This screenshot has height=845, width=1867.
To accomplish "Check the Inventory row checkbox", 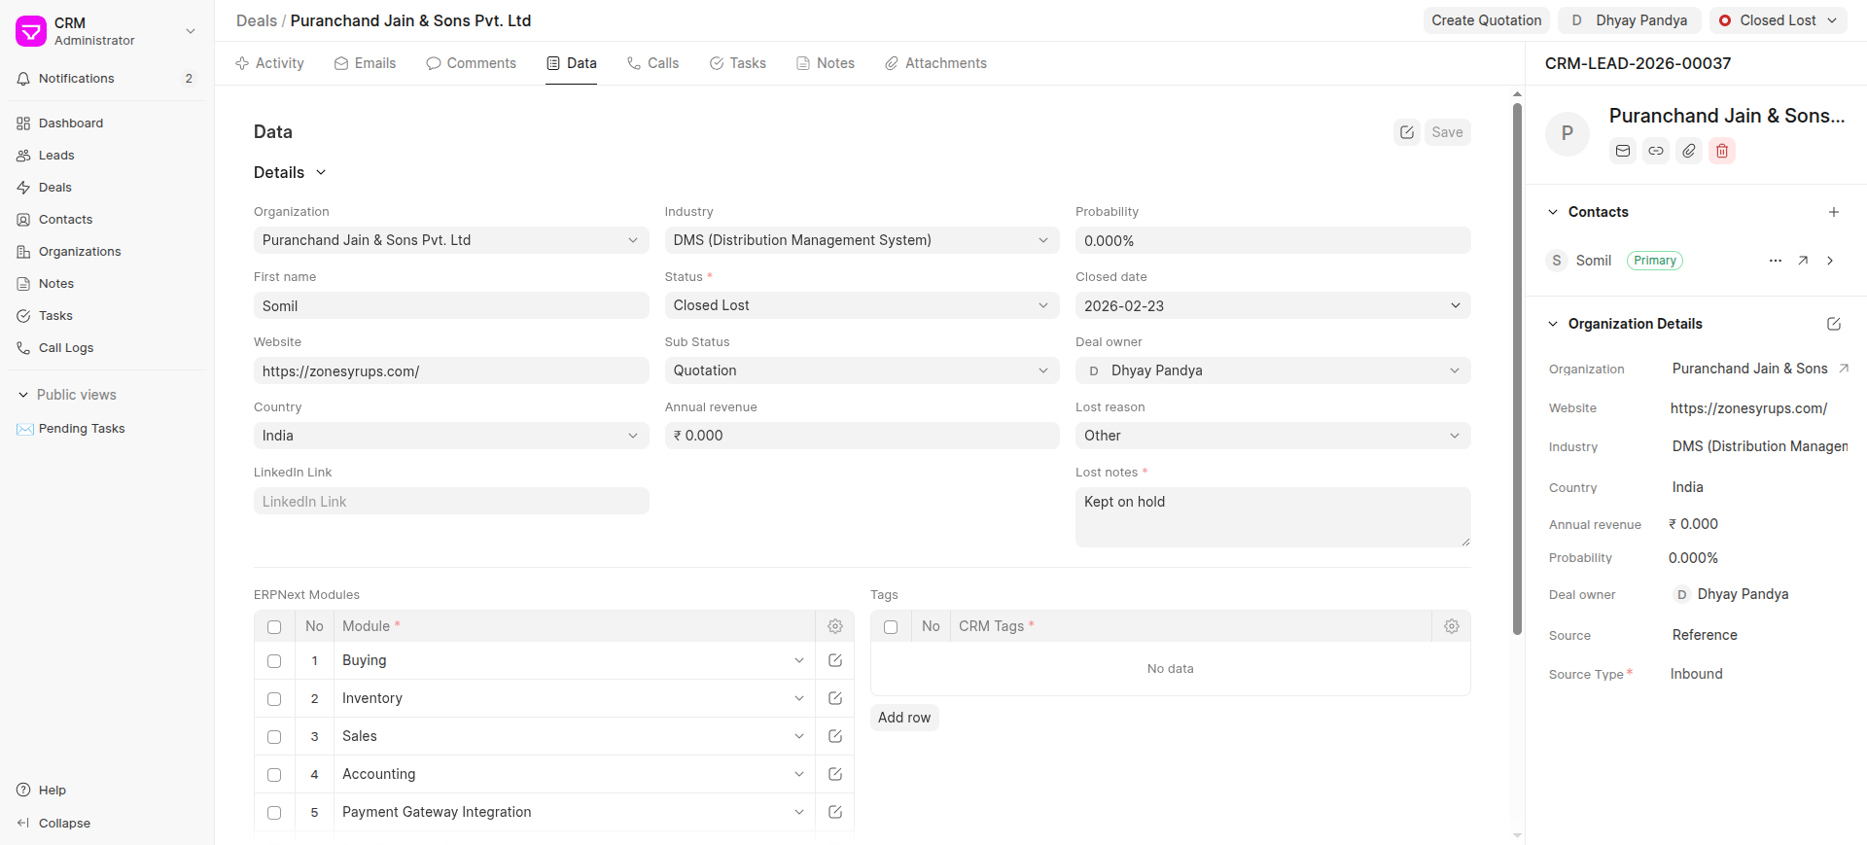I will (274, 699).
